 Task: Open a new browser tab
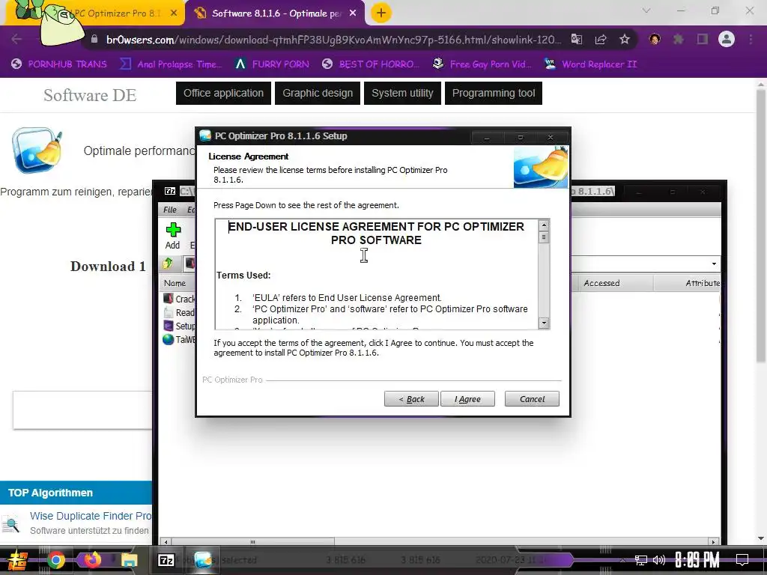click(381, 13)
